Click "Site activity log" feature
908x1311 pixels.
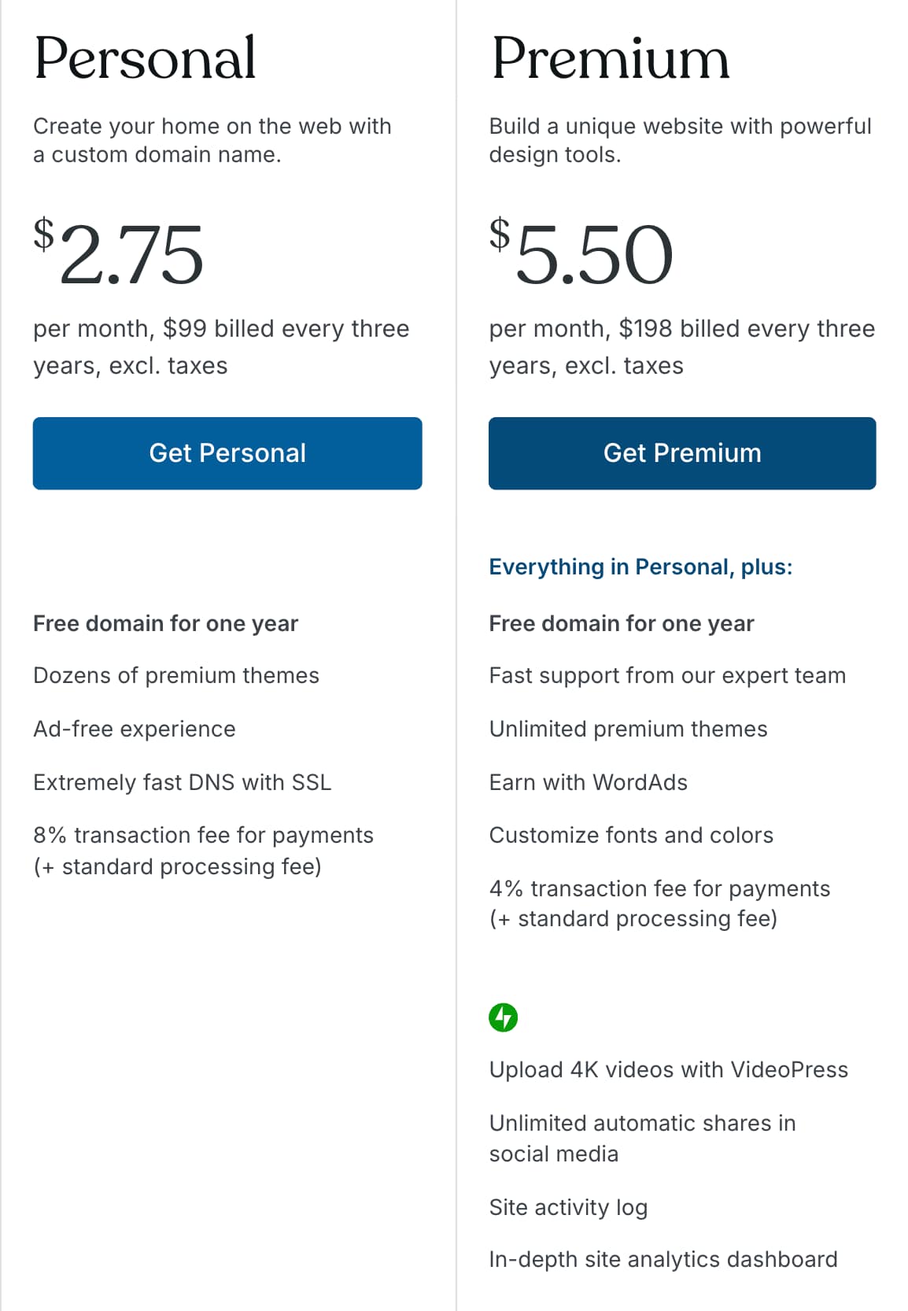(x=568, y=1207)
